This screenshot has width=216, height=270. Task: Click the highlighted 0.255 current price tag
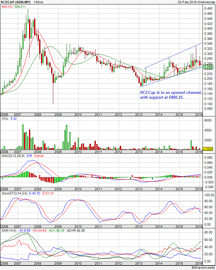[x=208, y=67]
